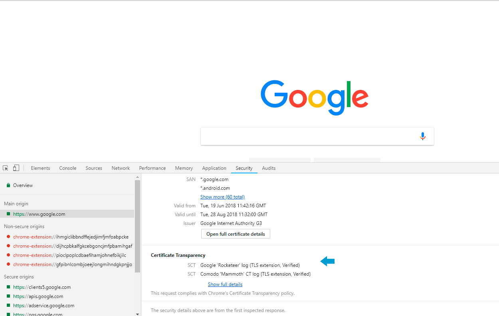This screenshot has width=499, height=316.
Task: Click the green lock icon beside Overview
Action: 8,185
